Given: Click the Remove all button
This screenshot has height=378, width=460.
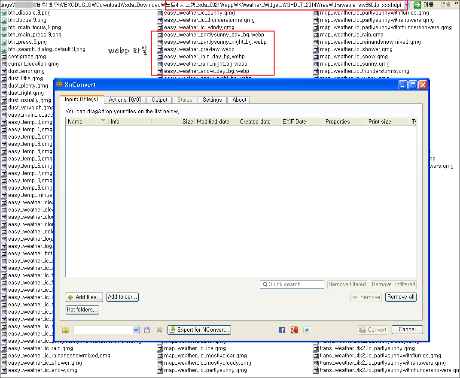Looking at the screenshot, I should pyautogui.click(x=401, y=297).
